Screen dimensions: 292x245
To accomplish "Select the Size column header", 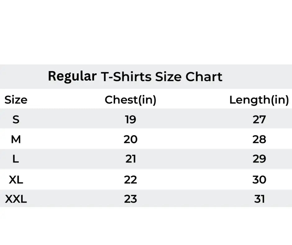I will (x=16, y=100).
